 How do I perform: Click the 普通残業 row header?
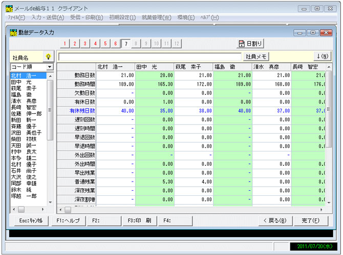coord(76,182)
